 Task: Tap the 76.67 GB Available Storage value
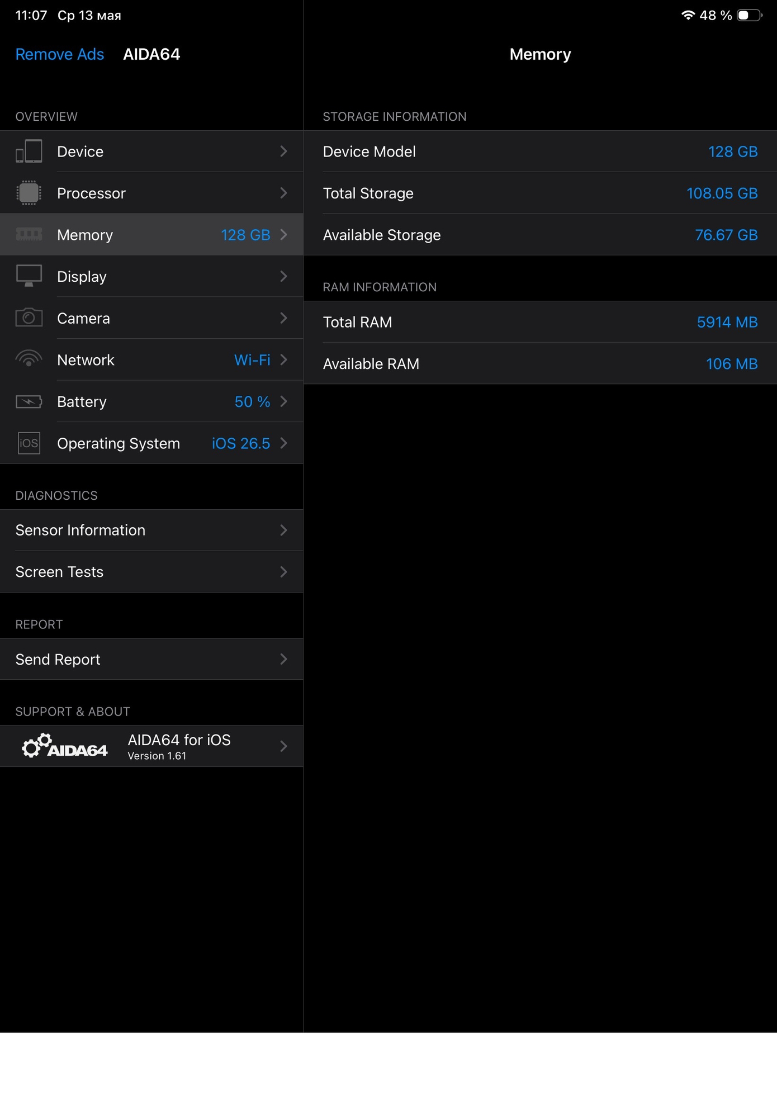point(726,235)
